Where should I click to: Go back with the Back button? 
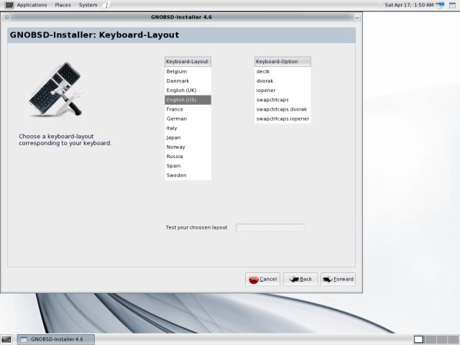pos(300,279)
